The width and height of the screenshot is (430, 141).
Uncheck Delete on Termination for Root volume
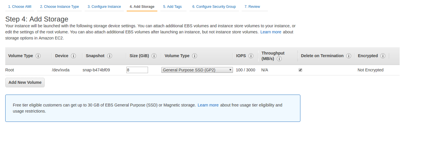click(300, 70)
